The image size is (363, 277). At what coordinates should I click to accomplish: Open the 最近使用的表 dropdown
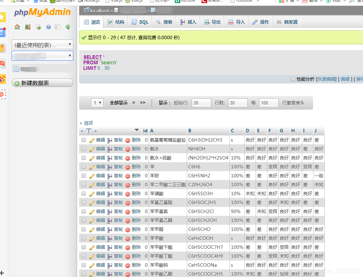[x=42, y=44]
